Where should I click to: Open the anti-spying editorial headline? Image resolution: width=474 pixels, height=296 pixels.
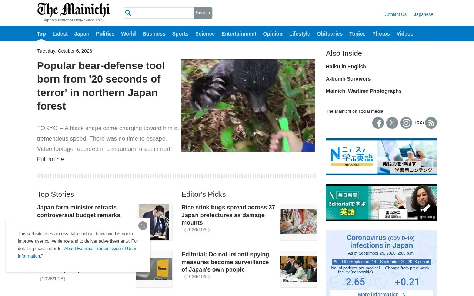tap(225, 262)
